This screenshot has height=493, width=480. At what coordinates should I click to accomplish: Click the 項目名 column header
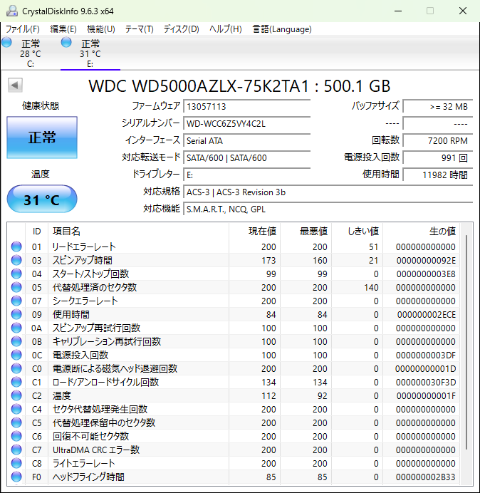point(138,232)
